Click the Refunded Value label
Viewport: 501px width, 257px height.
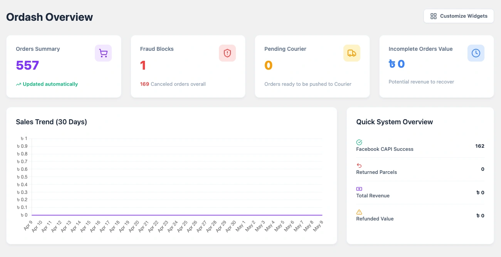coord(375,219)
